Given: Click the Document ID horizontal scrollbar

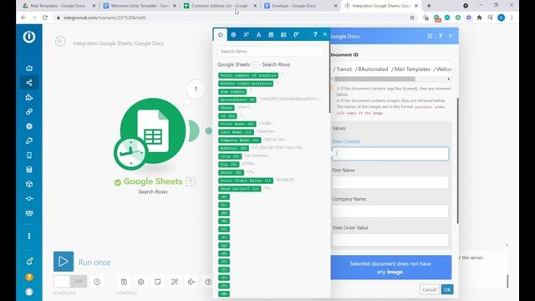Looking at the screenshot, I should point(374,79).
